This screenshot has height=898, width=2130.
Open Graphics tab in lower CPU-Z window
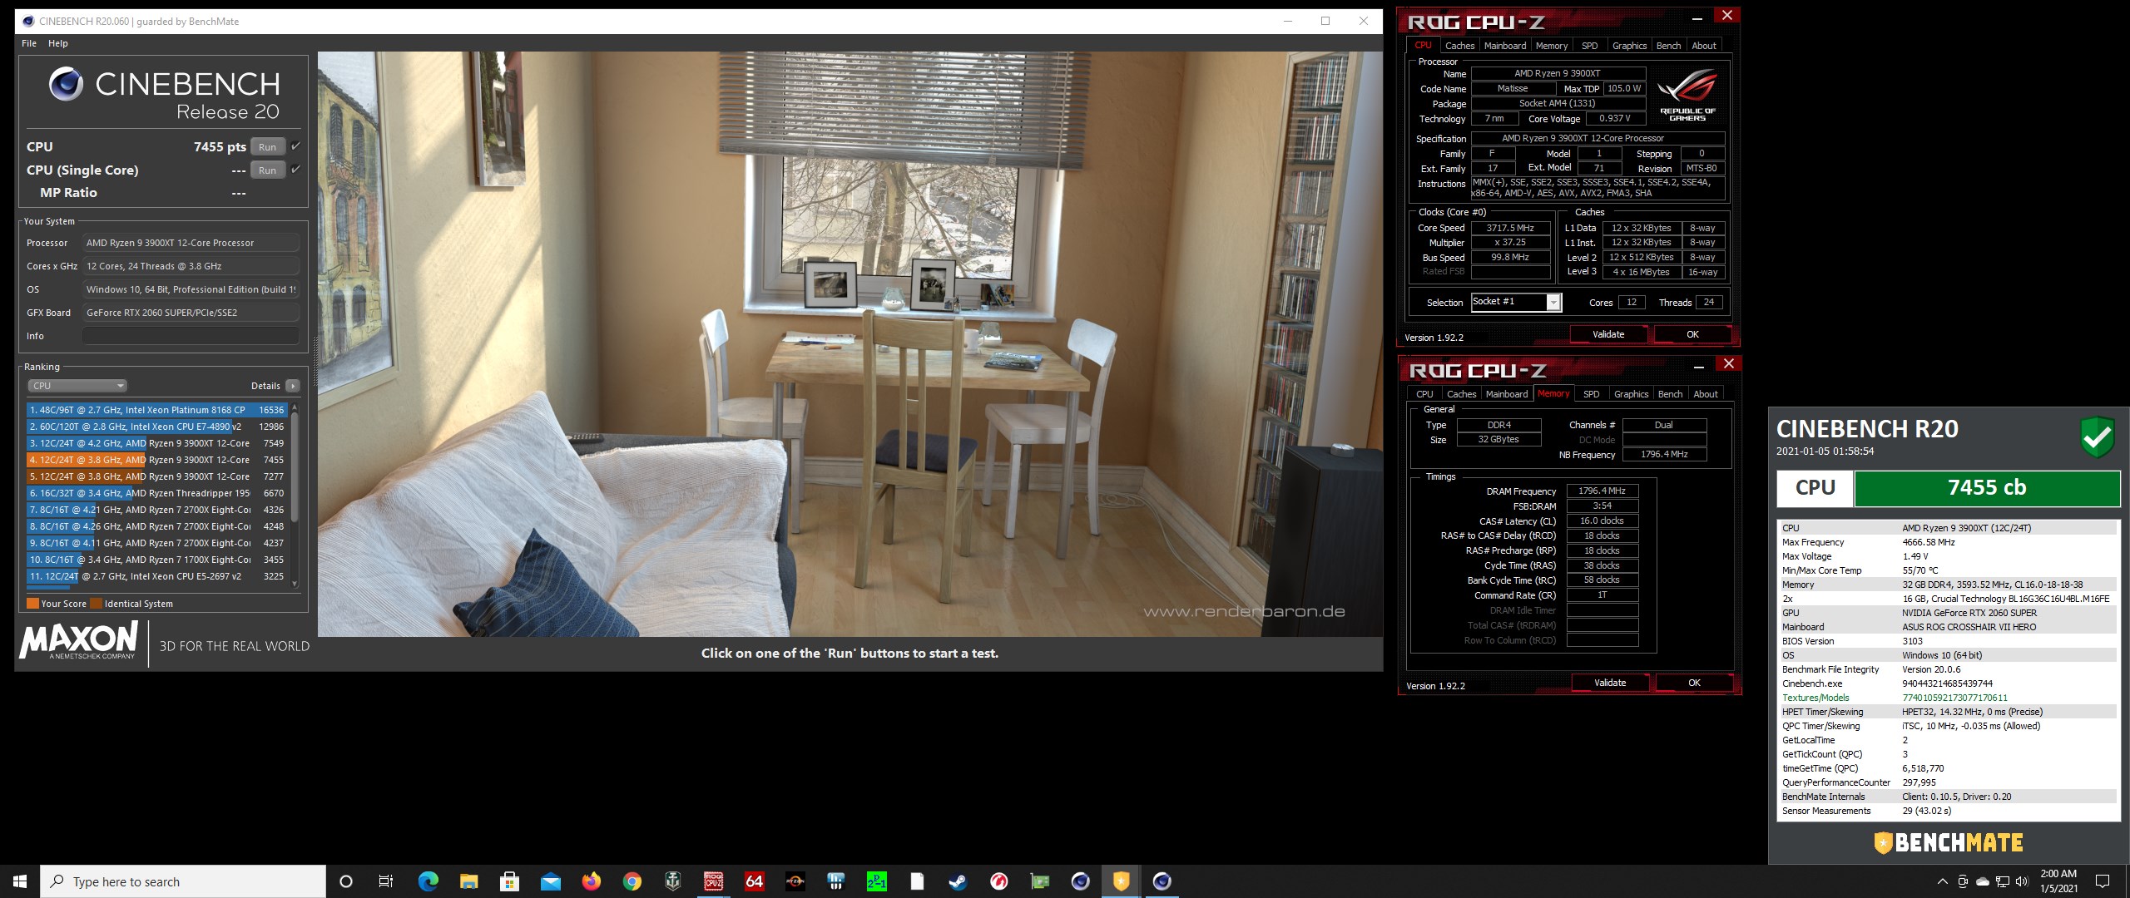[1631, 394]
